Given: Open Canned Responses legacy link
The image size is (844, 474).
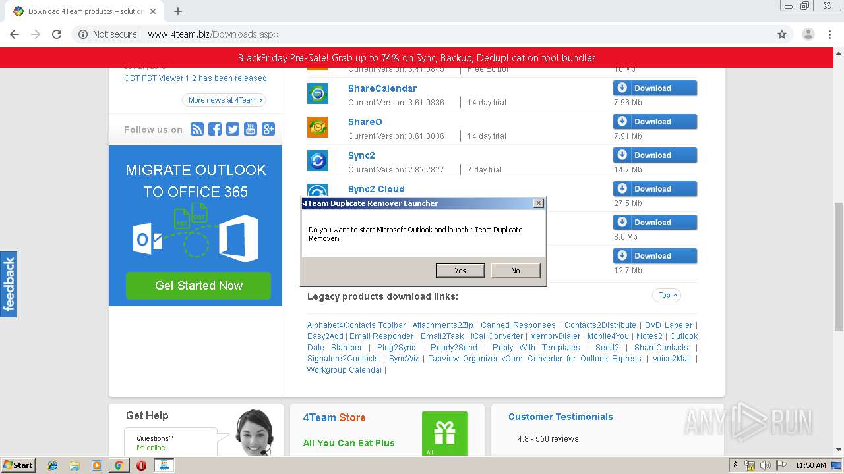Looking at the screenshot, I should 518,325.
